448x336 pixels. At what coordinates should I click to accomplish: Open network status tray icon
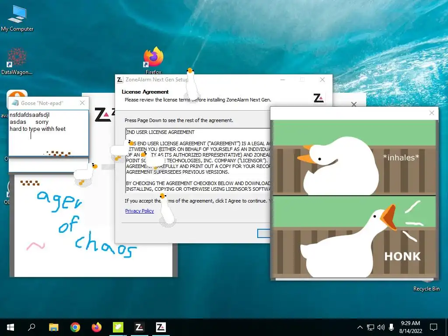(371, 327)
